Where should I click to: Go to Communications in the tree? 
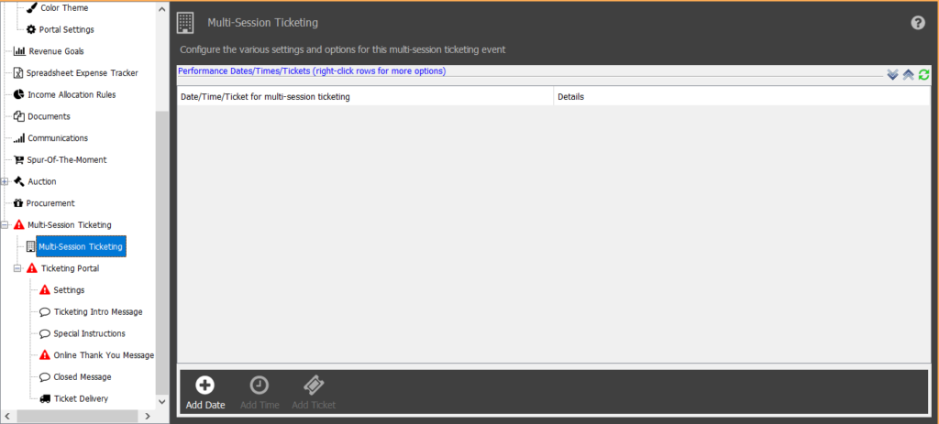58,137
